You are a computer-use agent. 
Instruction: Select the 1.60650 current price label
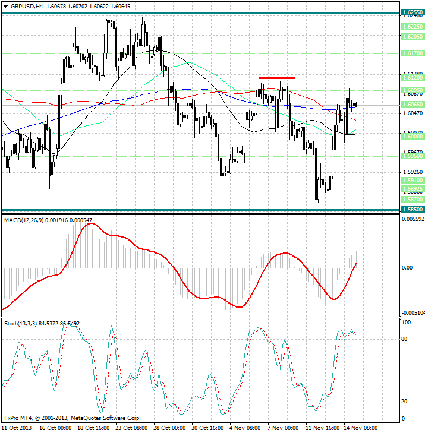tap(413, 105)
